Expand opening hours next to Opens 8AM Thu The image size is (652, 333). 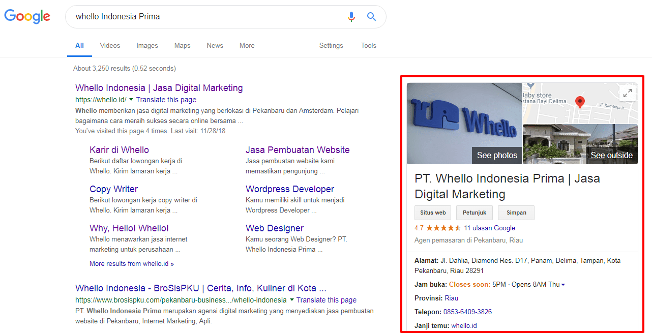coord(563,285)
